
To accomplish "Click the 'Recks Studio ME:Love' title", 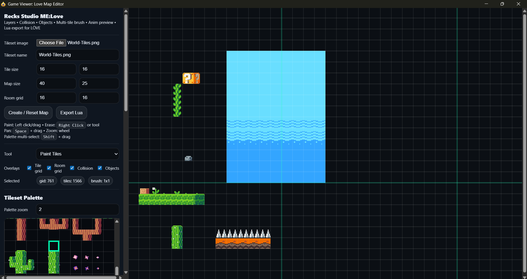I will pos(34,16).
